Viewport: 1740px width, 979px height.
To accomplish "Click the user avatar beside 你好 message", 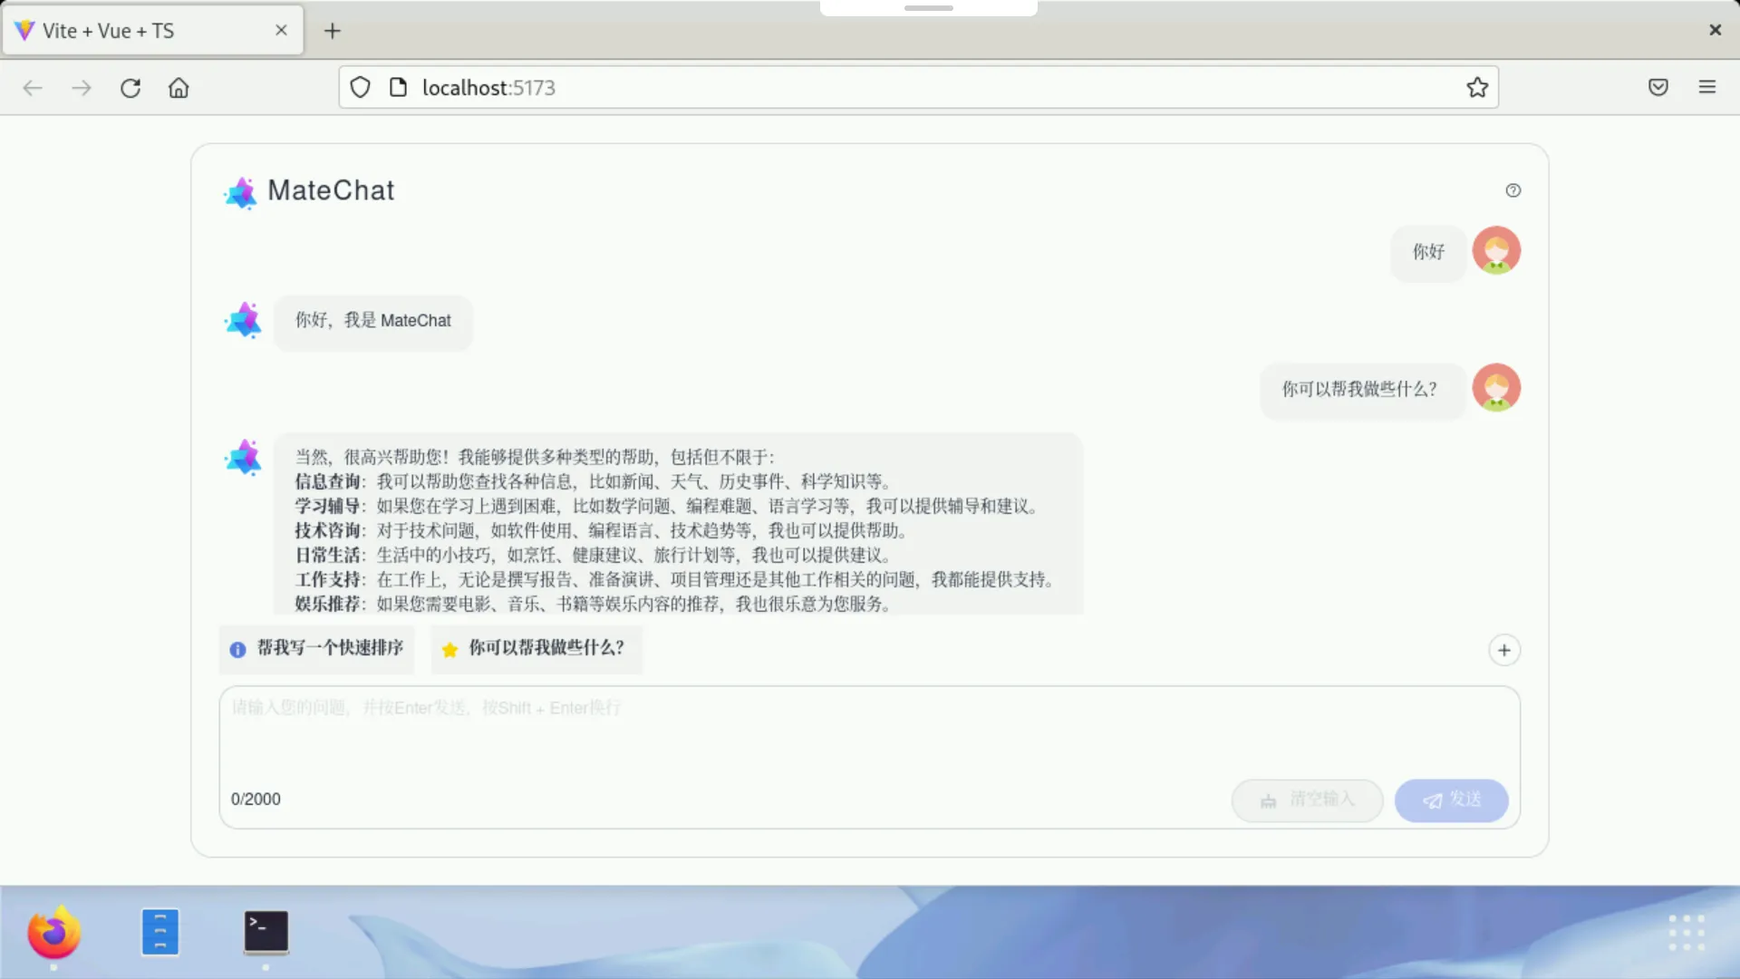I will pyautogui.click(x=1495, y=250).
